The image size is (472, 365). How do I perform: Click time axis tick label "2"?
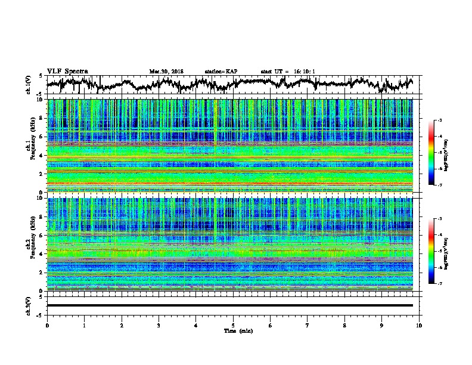pos(122,325)
